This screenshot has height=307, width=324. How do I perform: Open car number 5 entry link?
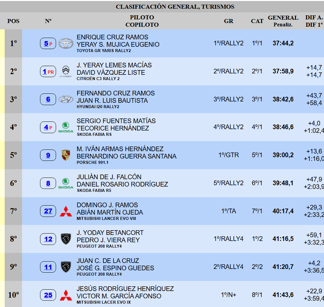click(x=46, y=43)
